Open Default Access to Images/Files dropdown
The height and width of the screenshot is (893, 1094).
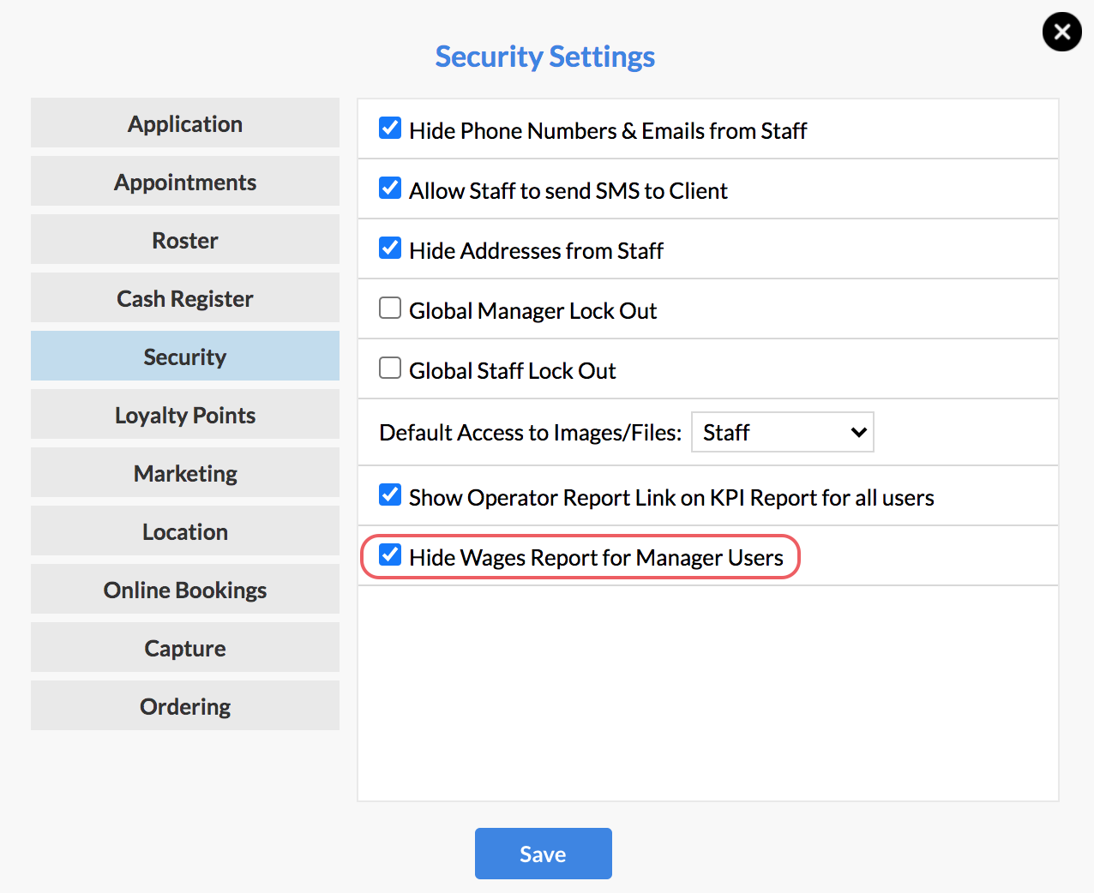coord(783,432)
